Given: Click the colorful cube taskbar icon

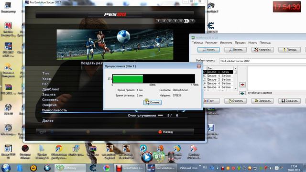Looking at the screenshot, I should pyautogui.click(x=106, y=168).
